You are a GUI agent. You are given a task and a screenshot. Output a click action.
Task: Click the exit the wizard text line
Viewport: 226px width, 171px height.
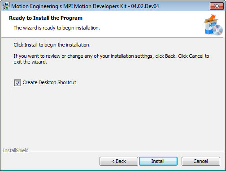click(x=30, y=62)
